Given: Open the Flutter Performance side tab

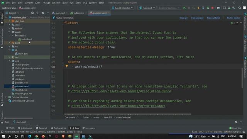Looking at the screenshot, I should tap(245, 67).
